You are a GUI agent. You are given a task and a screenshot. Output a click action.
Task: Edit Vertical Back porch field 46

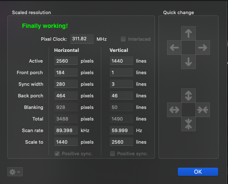122,96
